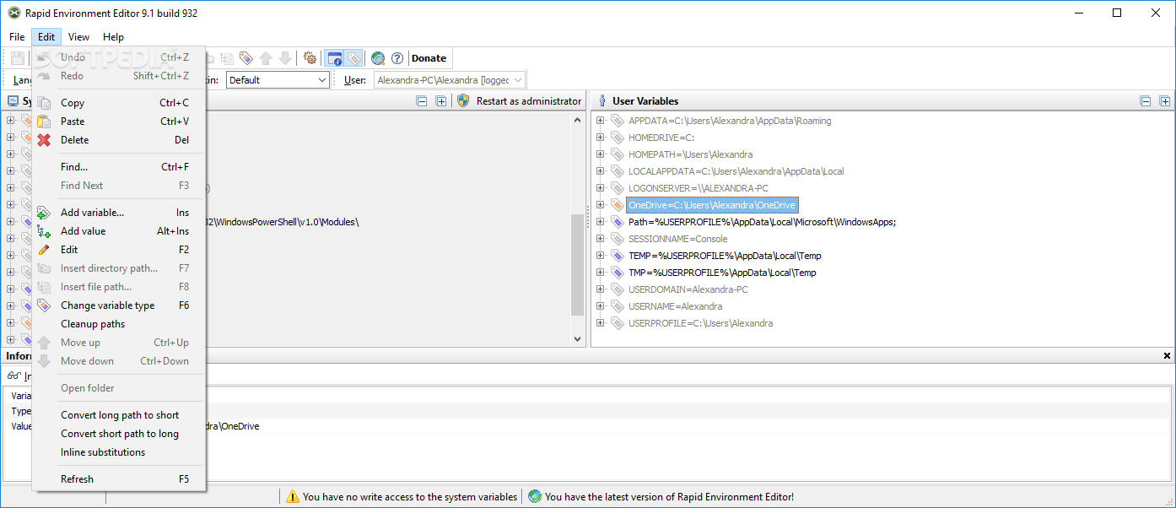Click the Donate button
Screen dimensions: 1176x508
click(x=429, y=58)
